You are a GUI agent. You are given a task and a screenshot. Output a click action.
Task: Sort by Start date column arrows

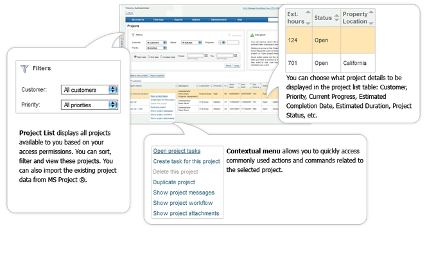[239, 85]
